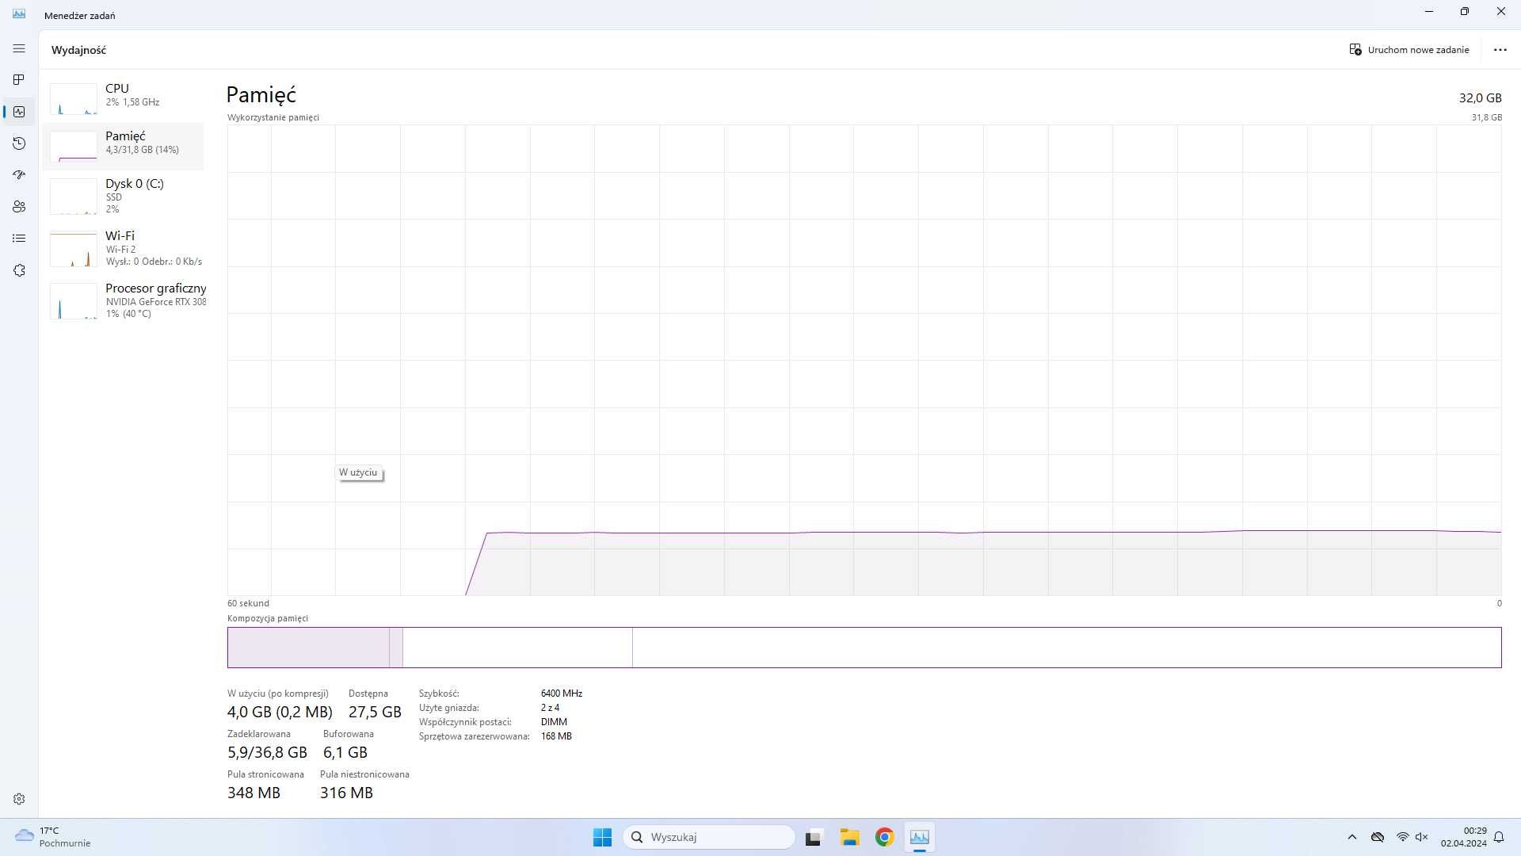
Task: Open File Explorer from the taskbar
Action: (849, 837)
